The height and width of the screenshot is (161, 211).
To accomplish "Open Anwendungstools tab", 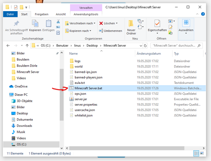I will coord(86,14).
